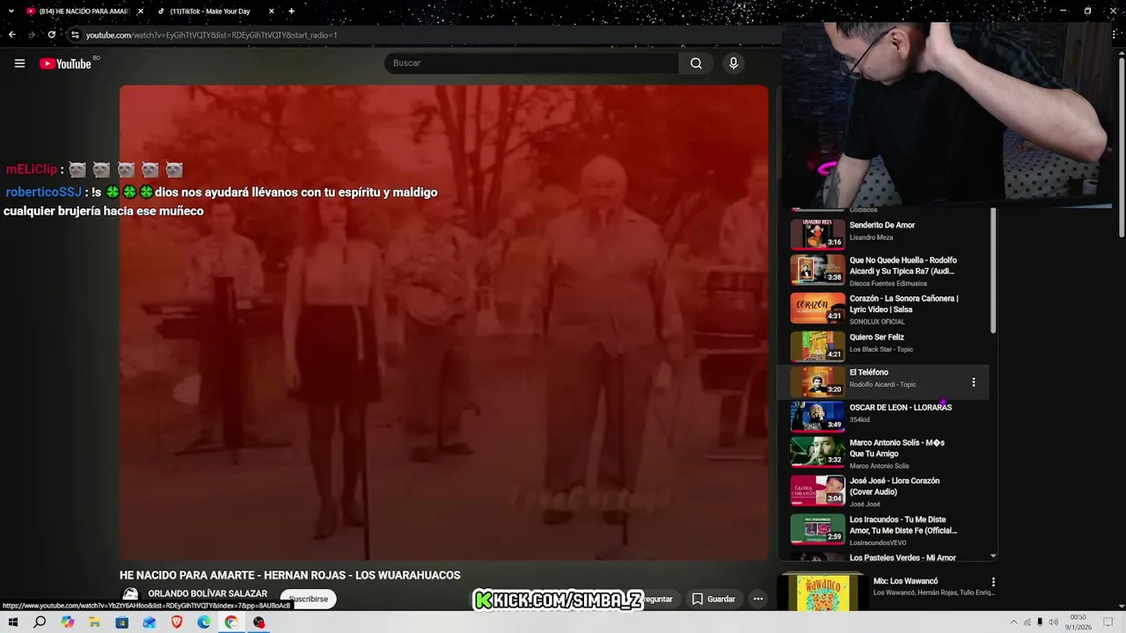This screenshot has width=1126, height=633.
Task: Click the search magnifier button
Action: (696, 63)
